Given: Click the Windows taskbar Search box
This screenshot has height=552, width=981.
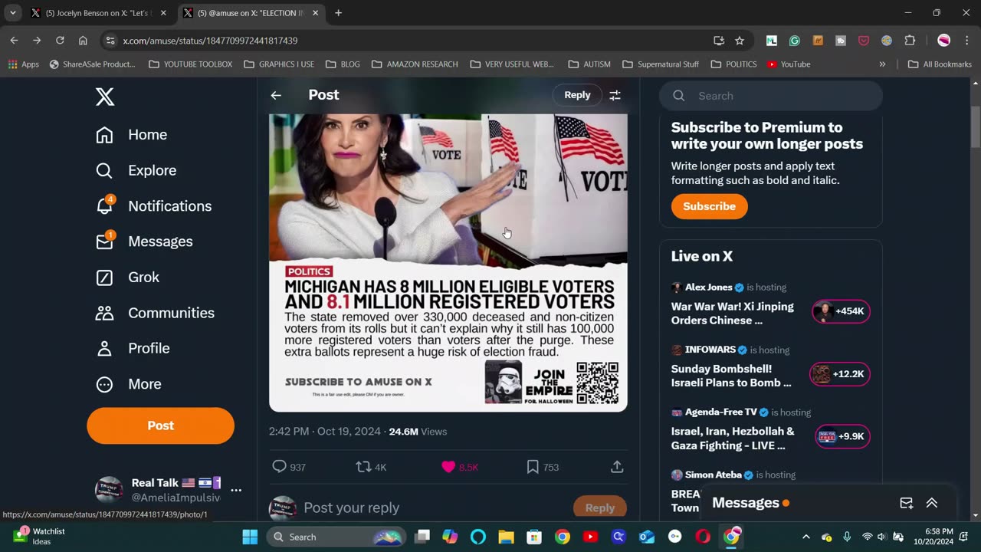Looking at the screenshot, I should [336, 537].
